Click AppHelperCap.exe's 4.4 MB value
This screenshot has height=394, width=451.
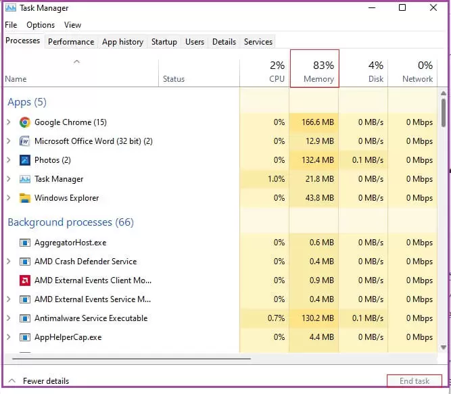(x=322, y=337)
